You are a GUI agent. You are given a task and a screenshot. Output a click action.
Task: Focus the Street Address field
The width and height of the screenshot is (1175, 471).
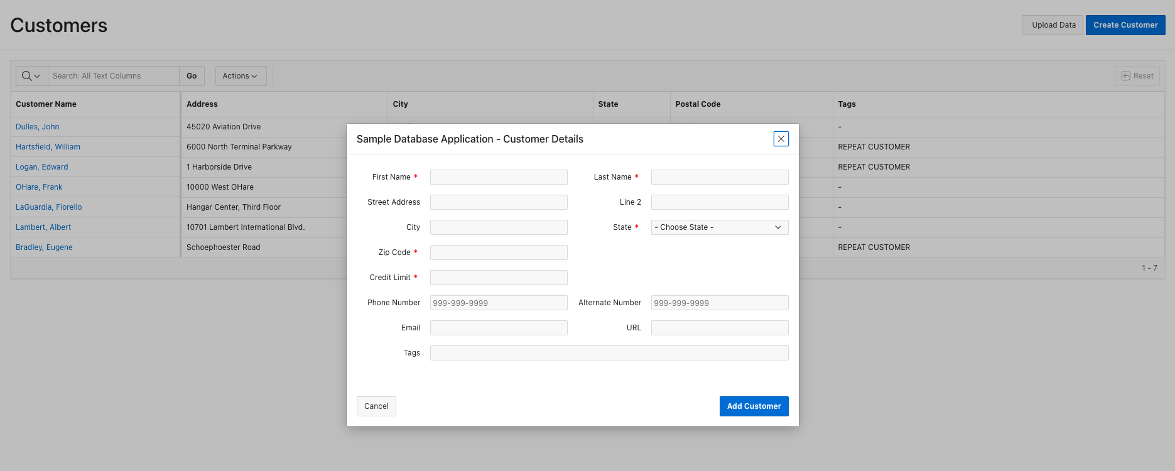click(x=499, y=202)
